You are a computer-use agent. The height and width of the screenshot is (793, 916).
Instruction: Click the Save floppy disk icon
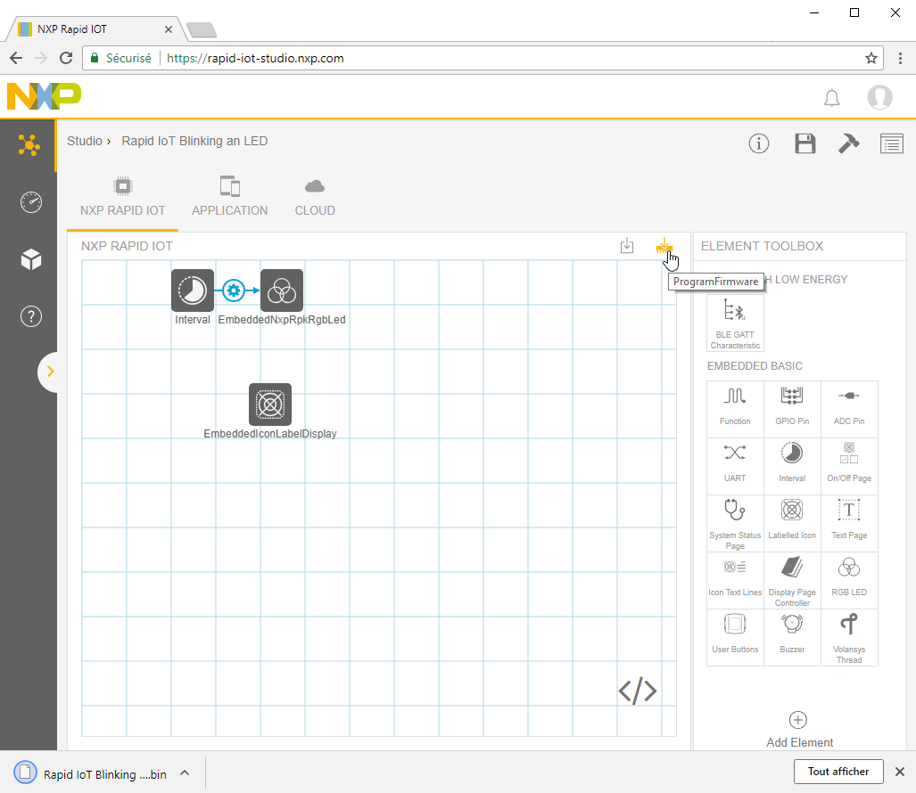[805, 143]
